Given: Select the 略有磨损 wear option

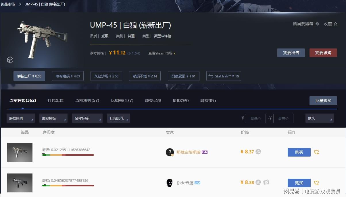Looking at the screenshot, I should (68, 76).
